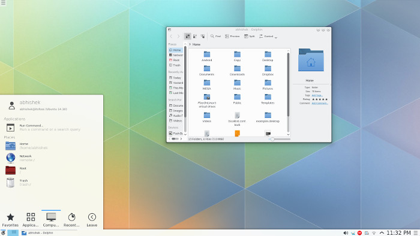Open the Control dropdown menu
Screen dimensions: 420x236
268,37
